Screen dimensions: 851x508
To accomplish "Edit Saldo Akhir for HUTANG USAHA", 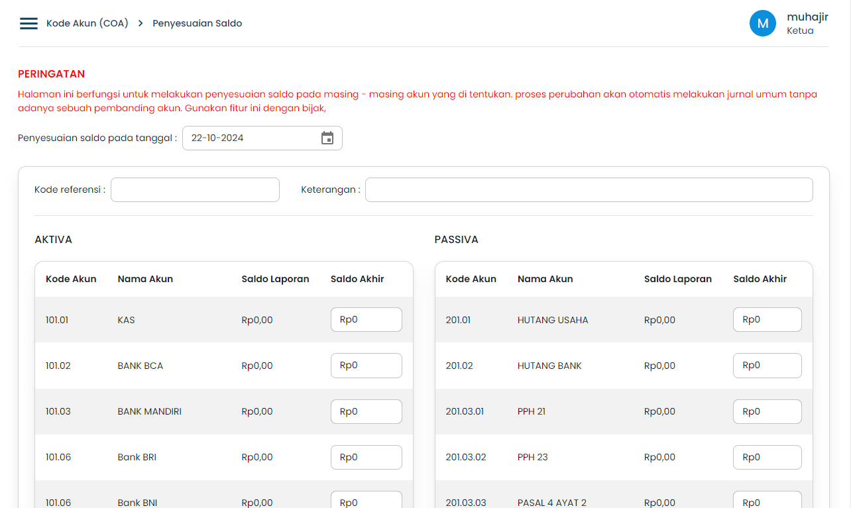I will tap(767, 319).
